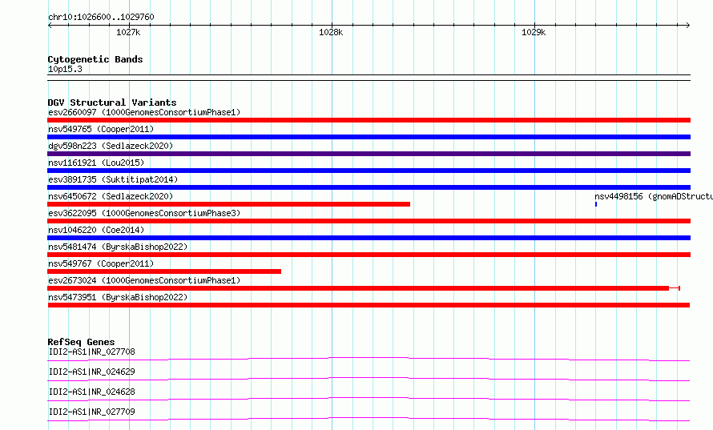Open nsv5473951 (ByrskaBishop2022) label
713x430 pixels.
[x=118, y=297]
